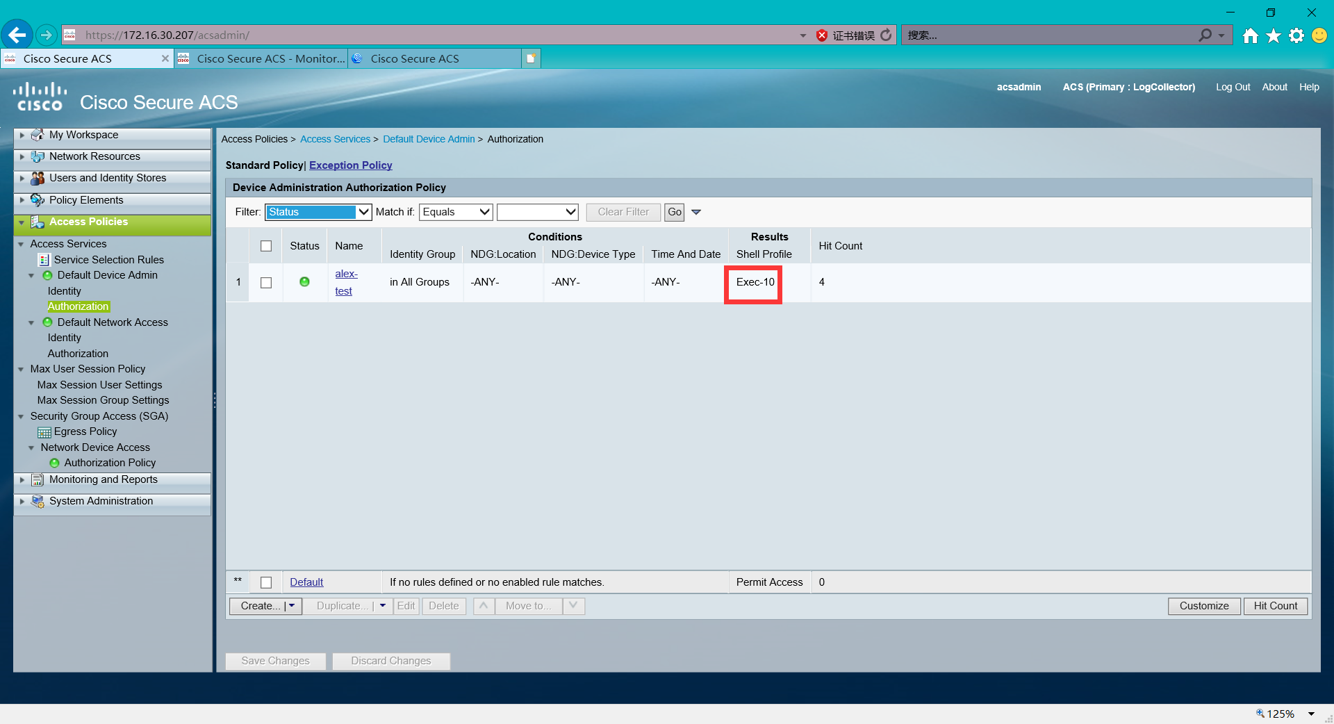This screenshot has width=1334, height=724.
Task: Click the Access Policies section icon
Action: 38,222
